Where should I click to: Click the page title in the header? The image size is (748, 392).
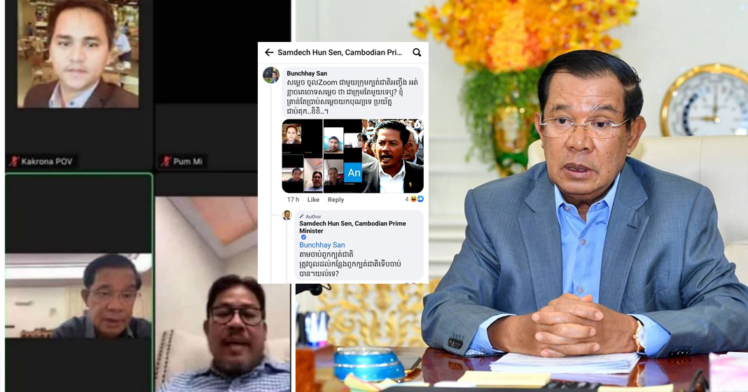[x=338, y=52]
